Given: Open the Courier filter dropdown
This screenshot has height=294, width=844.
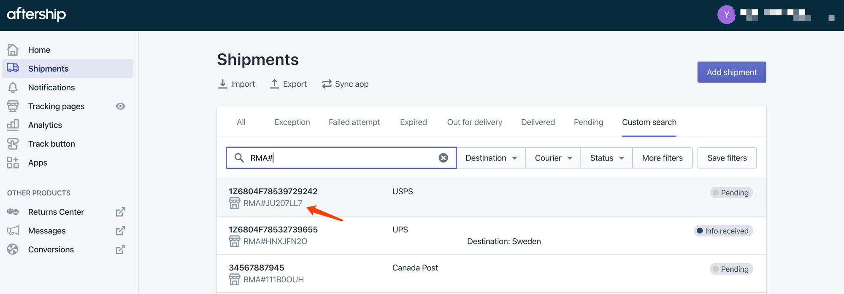Looking at the screenshot, I should click(553, 158).
